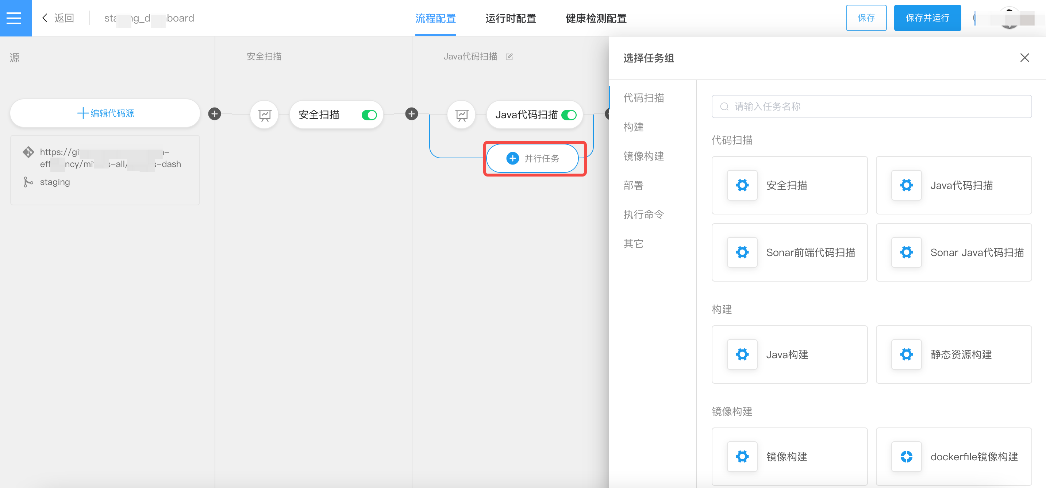Click 保存并运行 button
This screenshot has height=488, width=1046.
click(927, 18)
